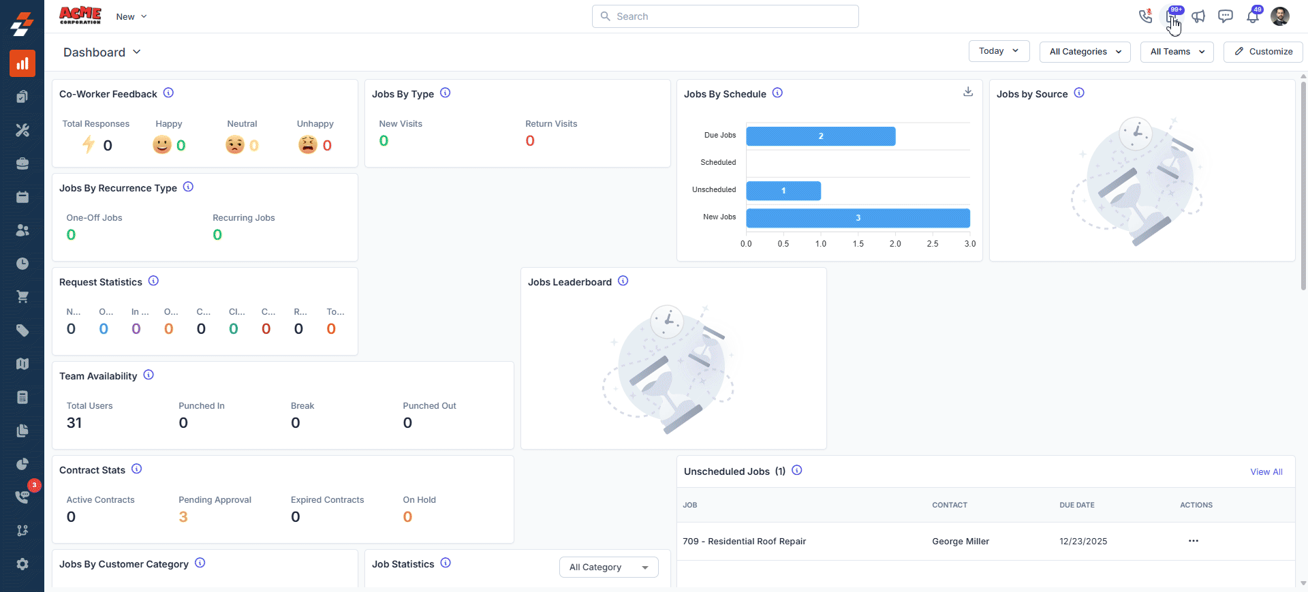This screenshot has height=592, width=1308.
Task: Open the map icon in sidebar
Action: (22, 364)
